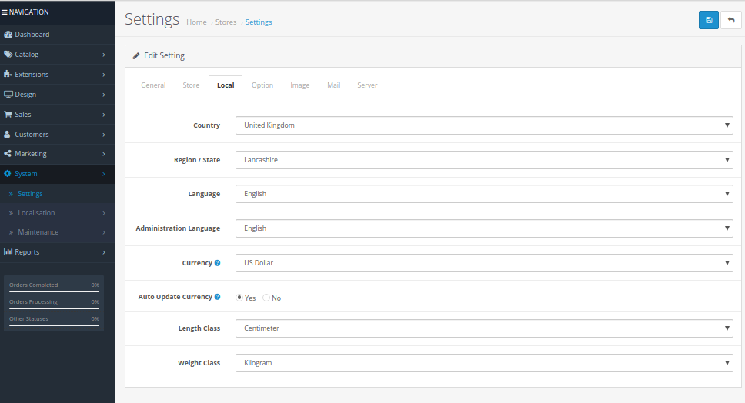Expand the Weight Class dropdown

(x=484, y=363)
